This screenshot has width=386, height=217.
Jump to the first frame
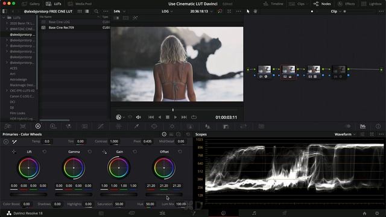[x=151, y=118]
